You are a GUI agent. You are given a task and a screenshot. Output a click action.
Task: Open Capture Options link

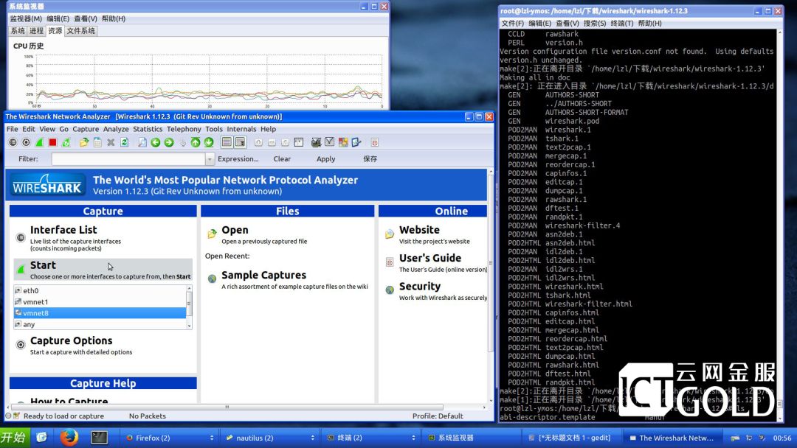[x=71, y=340]
